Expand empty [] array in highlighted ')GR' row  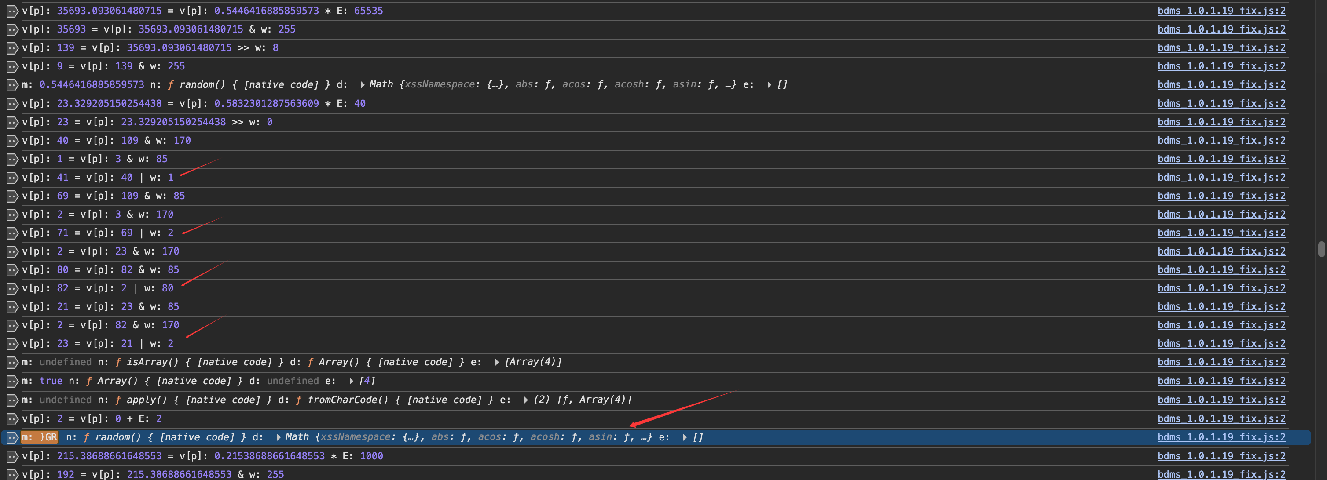(x=685, y=437)
